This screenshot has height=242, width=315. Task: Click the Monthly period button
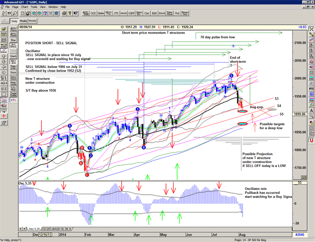pyautogui.click(x=33, y=21)
